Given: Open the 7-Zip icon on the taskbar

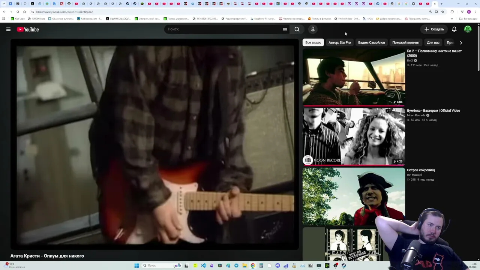Looking at the screenshot, I should [x=310, y=265].
